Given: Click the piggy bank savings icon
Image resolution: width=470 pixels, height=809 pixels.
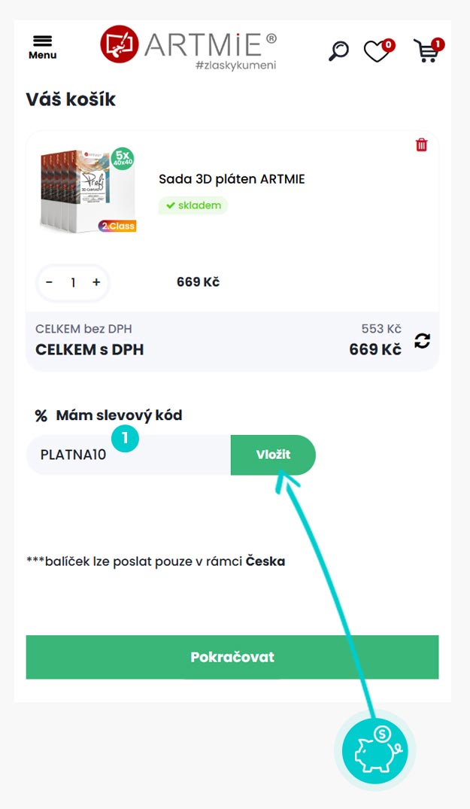Looking at the screenshot, I should [374, 750].
